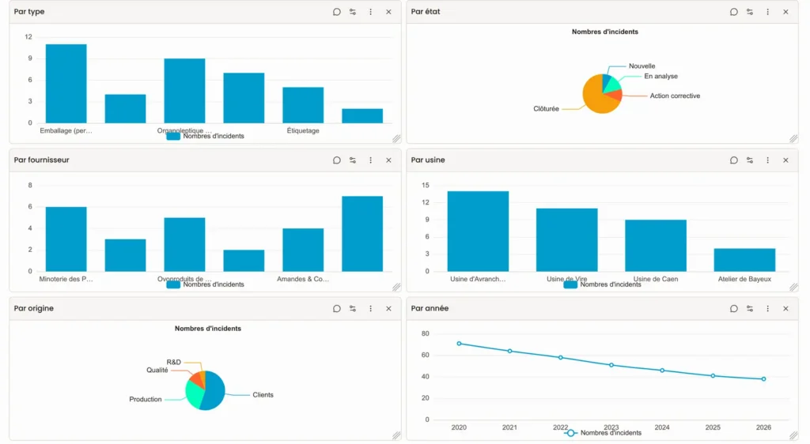810x444 pixels.
Task: Open the more options menu on Par état
Action: pos(767,12)
